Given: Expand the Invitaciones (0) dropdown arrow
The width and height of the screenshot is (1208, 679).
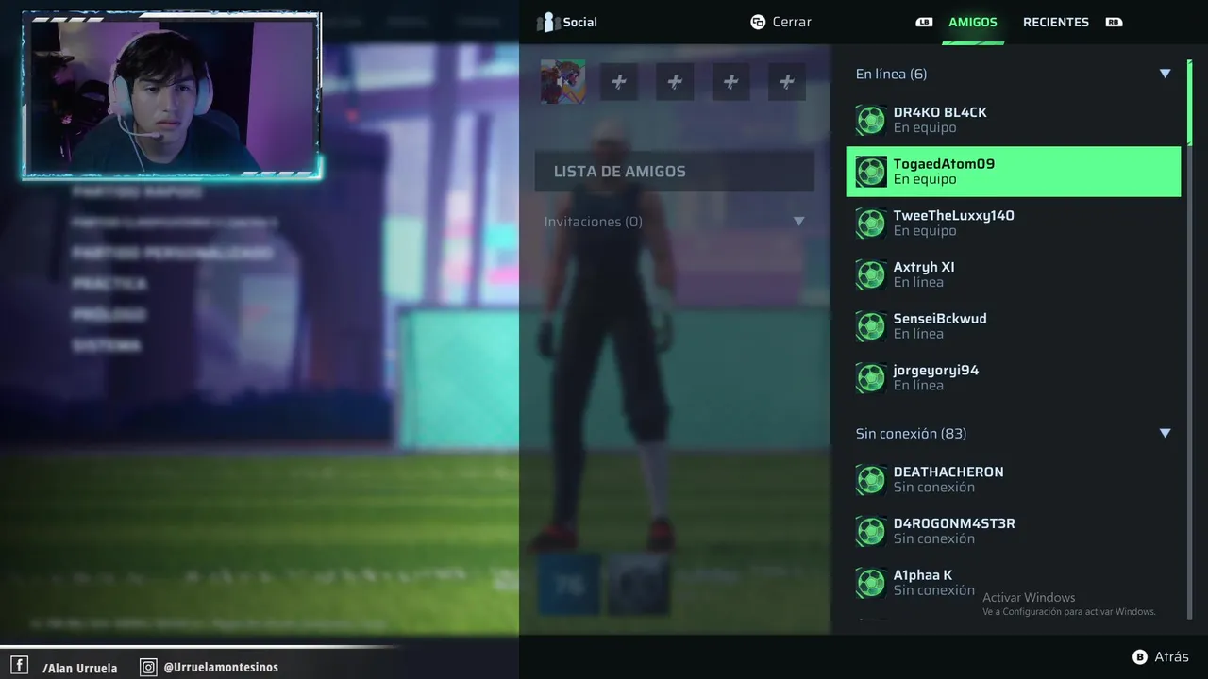Looking at the screenshot, I should [x=798, y=222].
